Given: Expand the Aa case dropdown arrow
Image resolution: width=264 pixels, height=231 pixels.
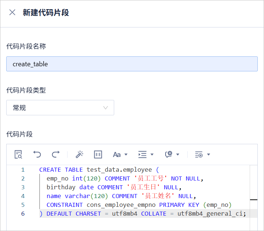Looking at the screenshot, I should tap(126, 154).
